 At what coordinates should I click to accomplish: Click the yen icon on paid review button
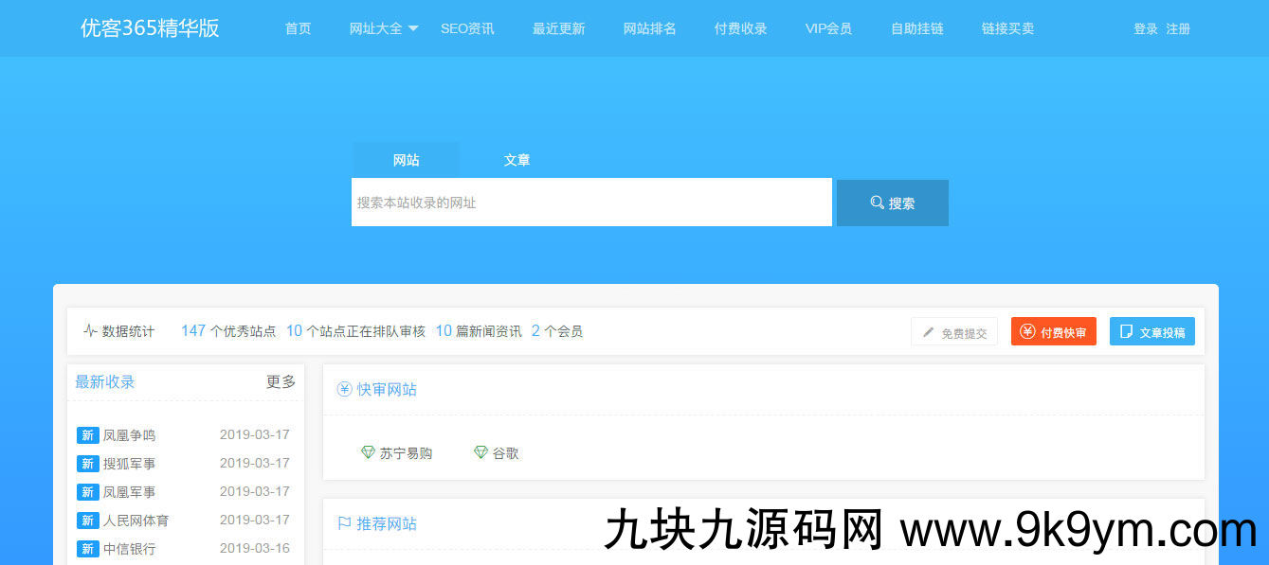pos(1027,331)
